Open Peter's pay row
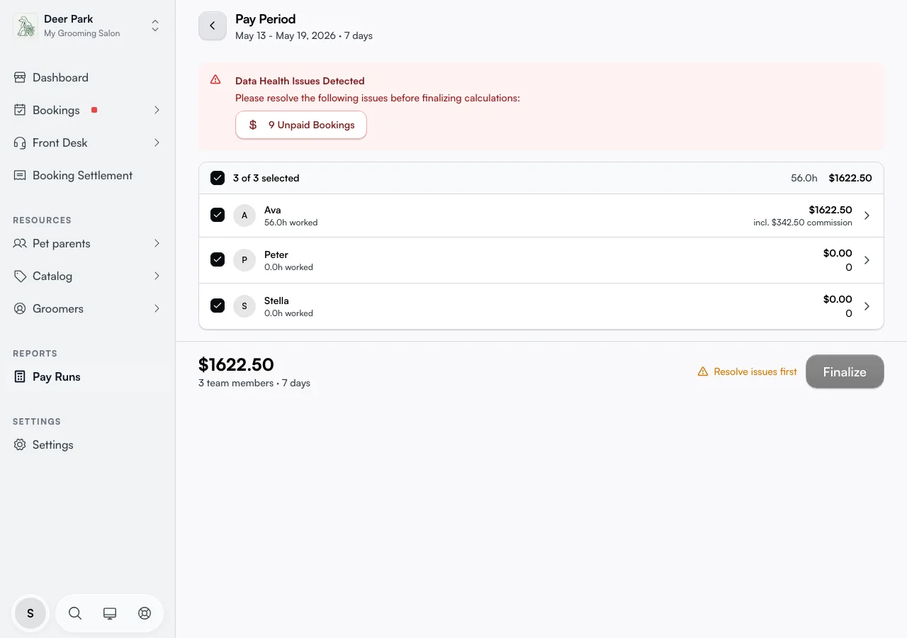907x638 pixels. (x=541, y=260)
